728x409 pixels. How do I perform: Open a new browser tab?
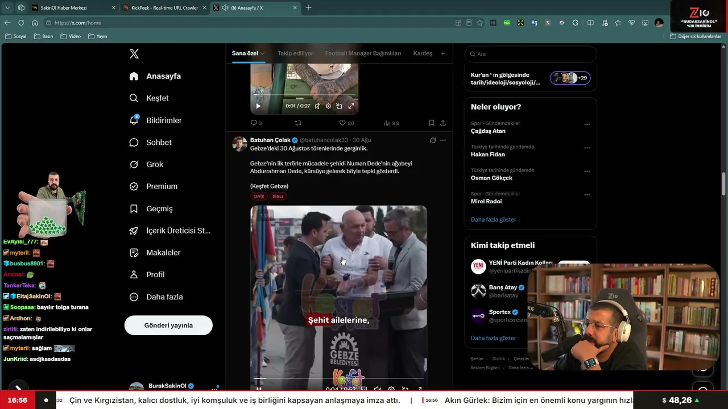click(x=309, y=8)
